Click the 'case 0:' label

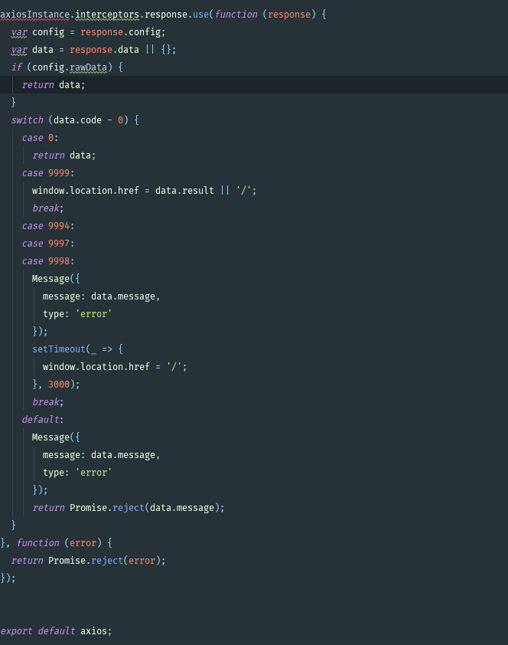click(x=41, y=138)
